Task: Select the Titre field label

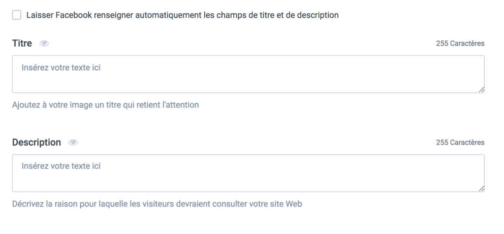Action: [x=22, y=43]
